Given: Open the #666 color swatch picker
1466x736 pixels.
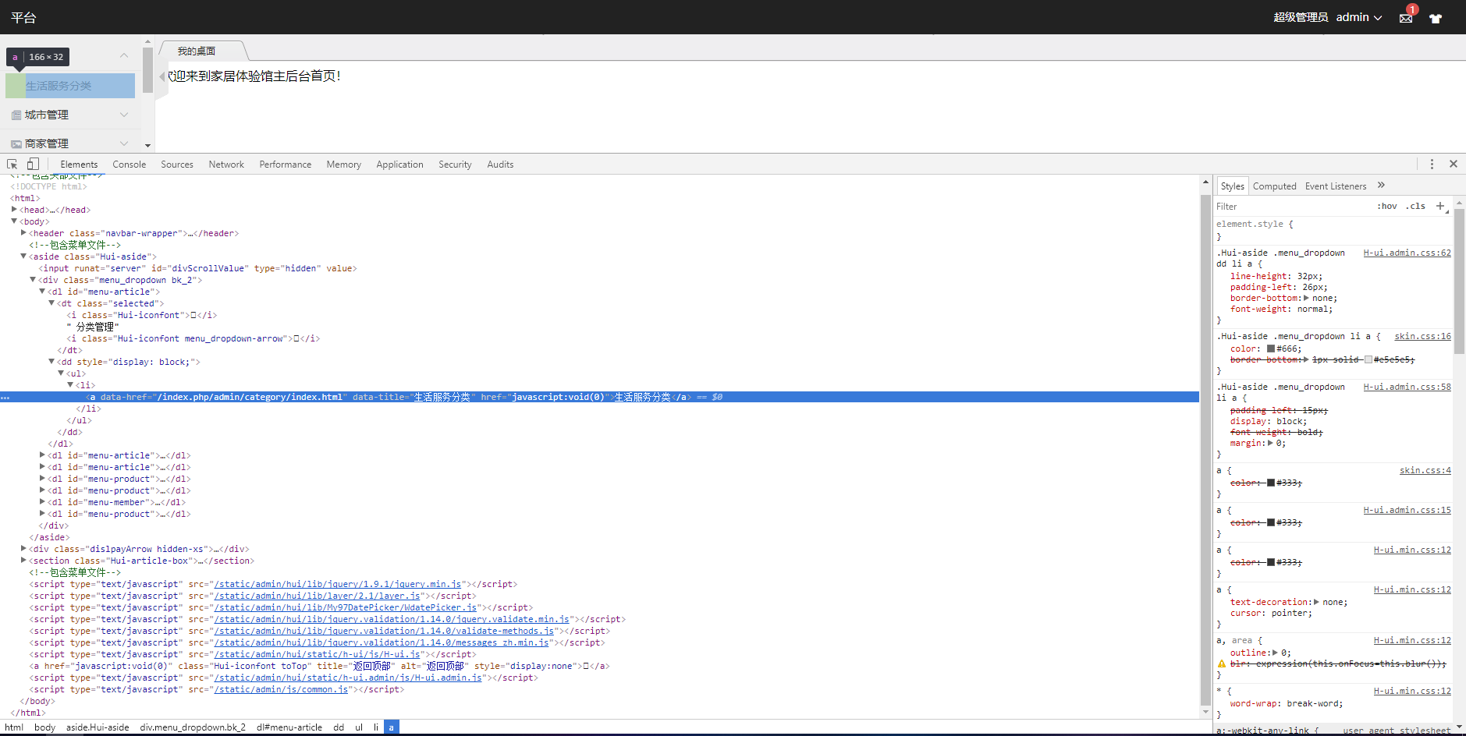Looking at the screenshot, I should (1271, 349).
